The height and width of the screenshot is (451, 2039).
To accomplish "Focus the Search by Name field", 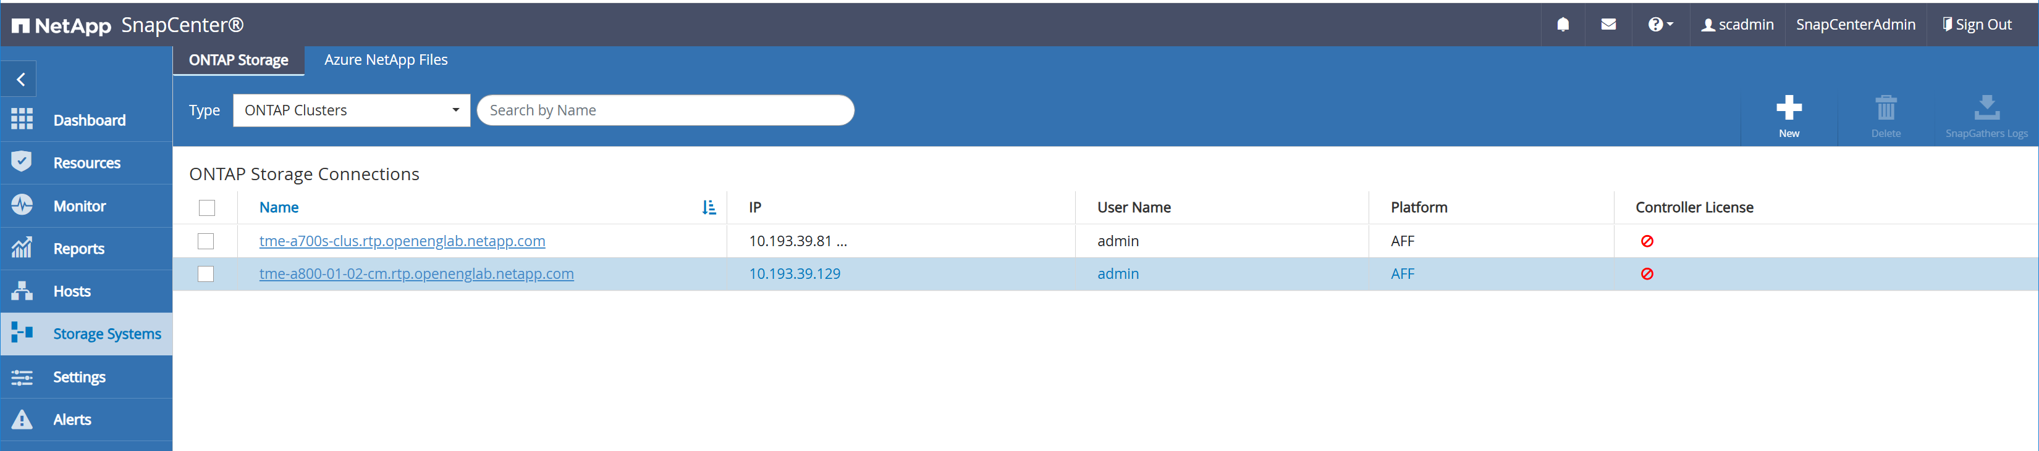I will click(x=665, y=110).
